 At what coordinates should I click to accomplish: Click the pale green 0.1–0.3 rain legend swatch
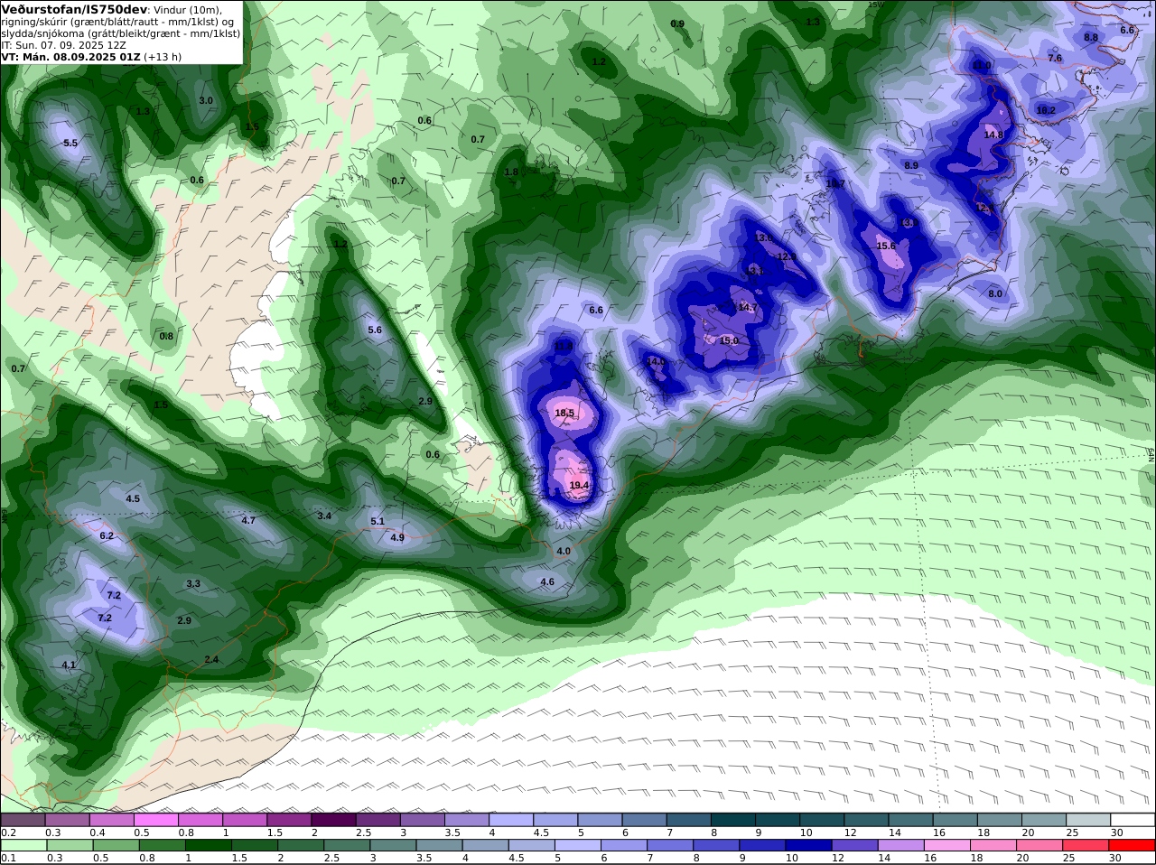[24, 845]
